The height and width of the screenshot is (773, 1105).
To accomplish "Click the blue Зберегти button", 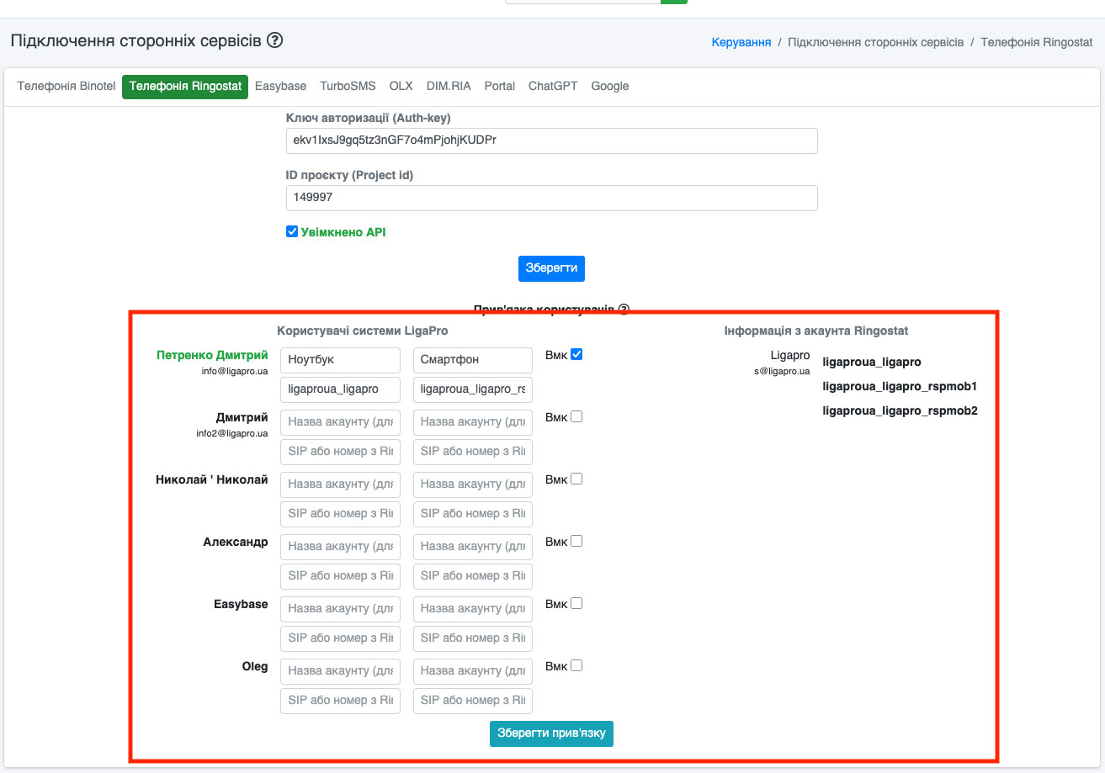I will point(551,268).
